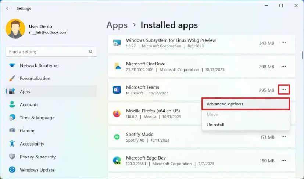Open more options for Windows Subsystem for Linux
The height and width of the screenshot is (179, 304).
point(284,43)
